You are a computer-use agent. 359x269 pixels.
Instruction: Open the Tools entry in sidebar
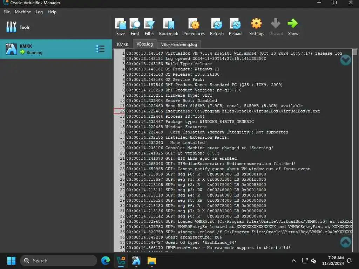click(x=56, y=27)
